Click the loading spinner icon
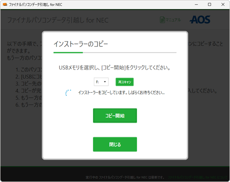This screenshot has height=182, width=230. pos(68,93)
